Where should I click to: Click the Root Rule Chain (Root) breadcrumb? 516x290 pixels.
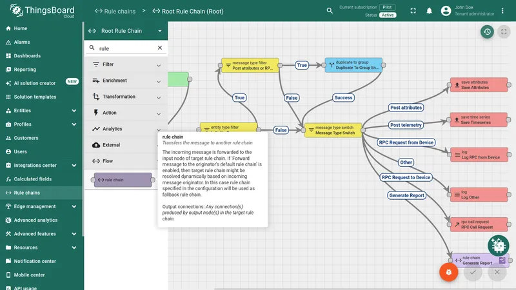tap(188, 11)
